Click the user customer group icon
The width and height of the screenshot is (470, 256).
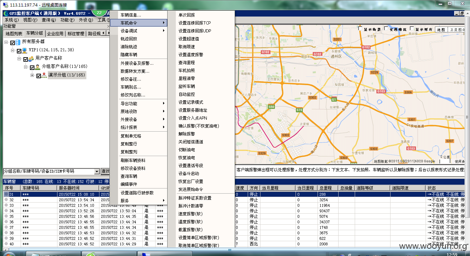click(x=31, y=59)
